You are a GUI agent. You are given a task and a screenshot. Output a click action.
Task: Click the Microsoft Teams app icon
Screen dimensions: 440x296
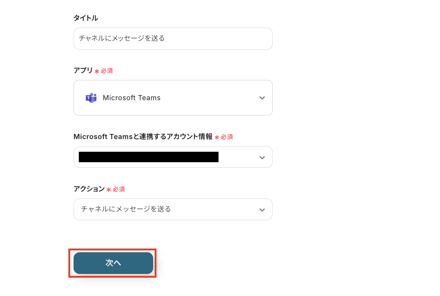(92, 98)
